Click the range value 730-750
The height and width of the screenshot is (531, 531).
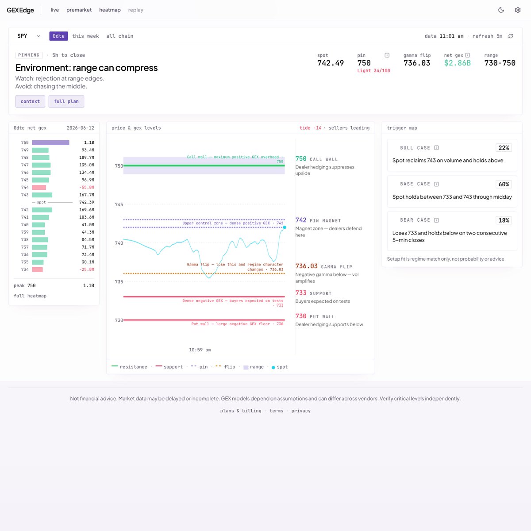[500, 63]
